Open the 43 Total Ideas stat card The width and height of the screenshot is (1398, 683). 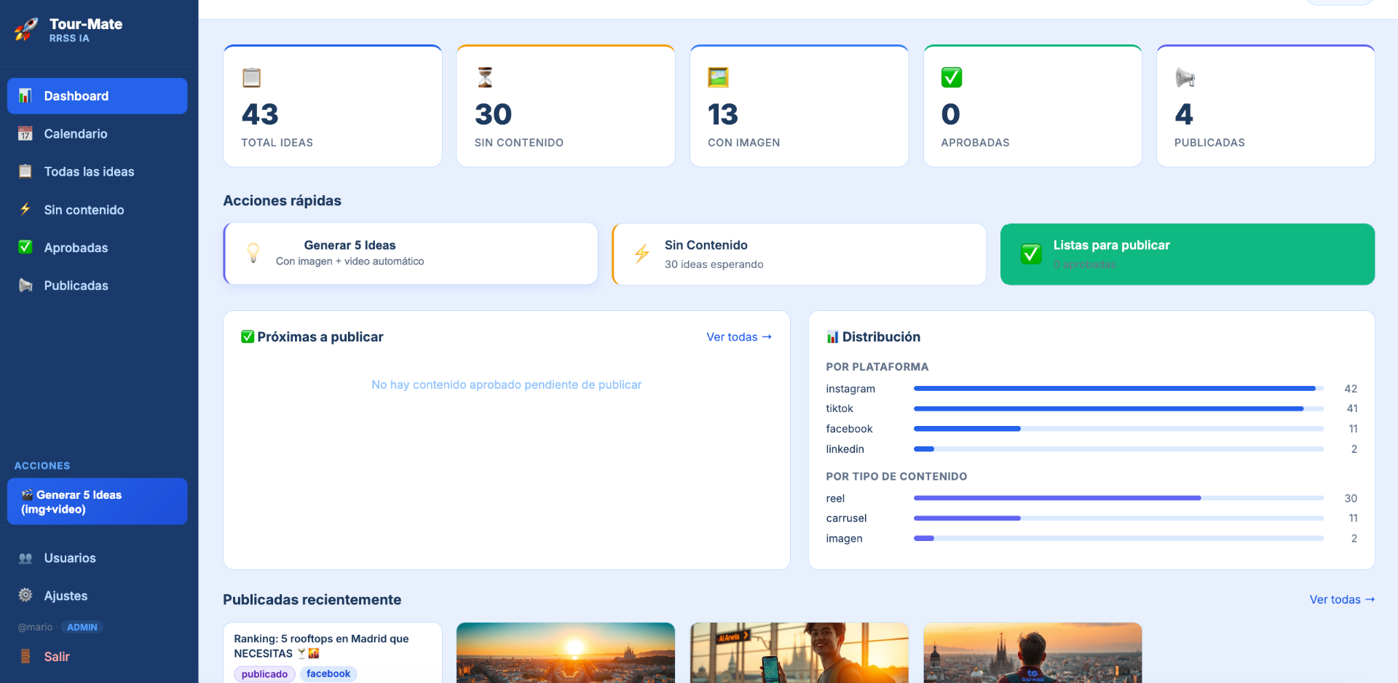coord(333,106)
